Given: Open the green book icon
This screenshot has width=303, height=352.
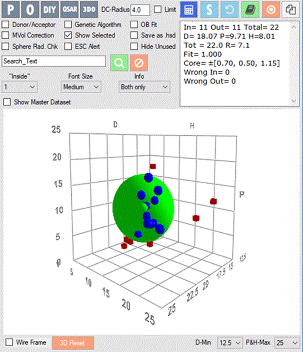Looking at the screenshot, I should click(250, 10).
